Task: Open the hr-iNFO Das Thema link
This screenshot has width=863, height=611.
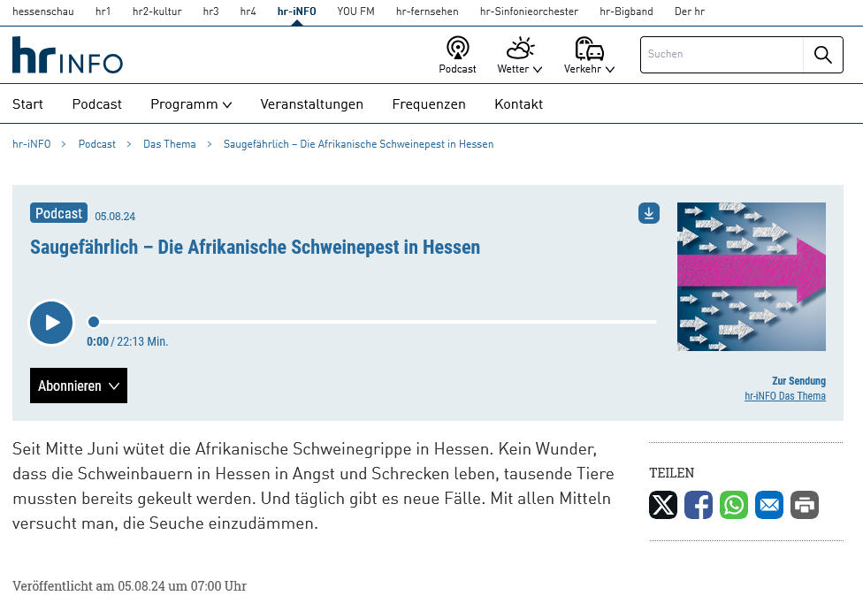Action: [x=784, y=396]
